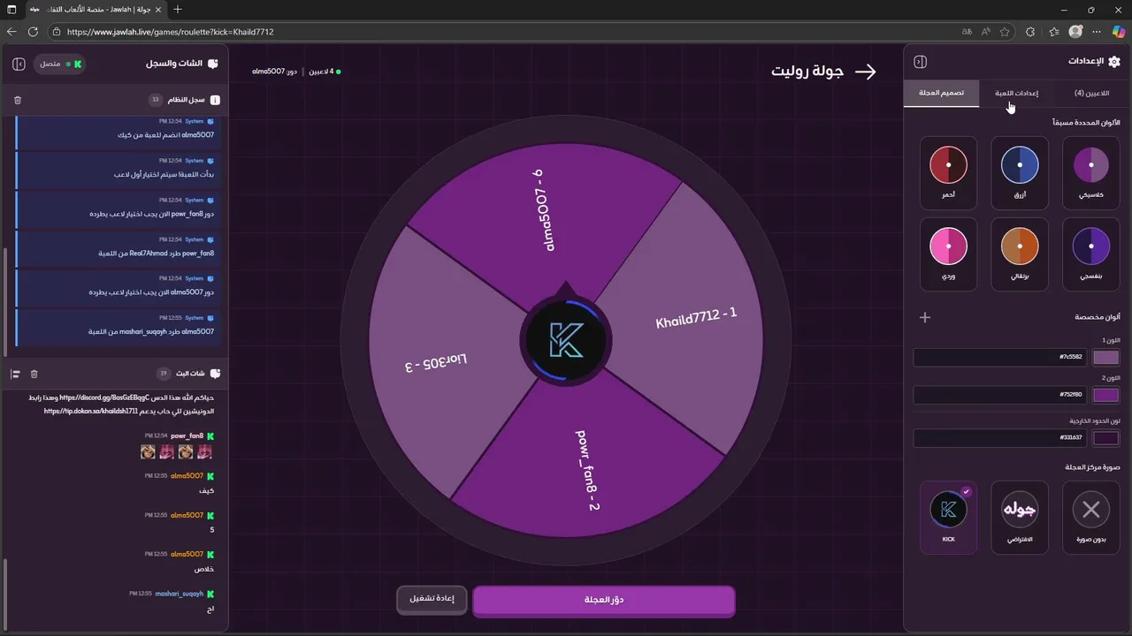Click the translate page icon in address bar
Screen dimensions: 1132x636
point(967,31)
